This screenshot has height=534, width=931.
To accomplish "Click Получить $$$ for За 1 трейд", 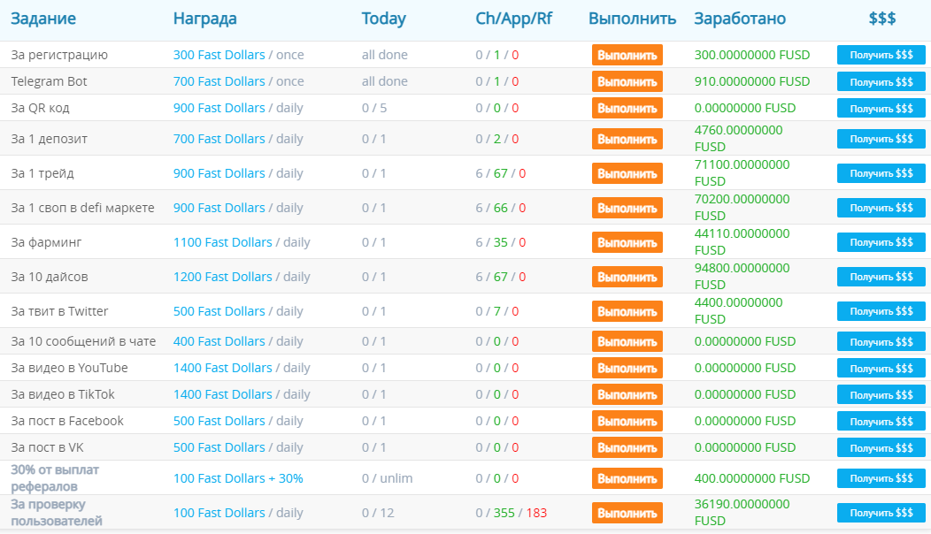I will pyautogui.click(x=881, y=173).
